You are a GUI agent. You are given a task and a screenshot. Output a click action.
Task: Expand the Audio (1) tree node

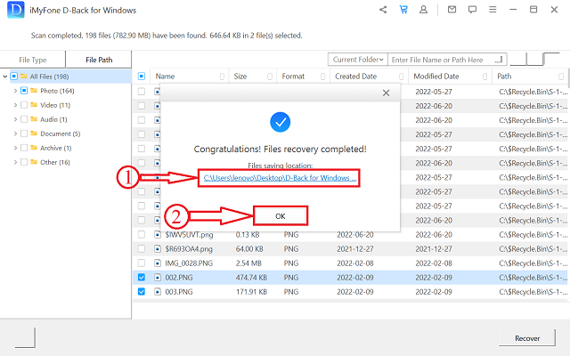pyautogui.click(x=15, y=119)
